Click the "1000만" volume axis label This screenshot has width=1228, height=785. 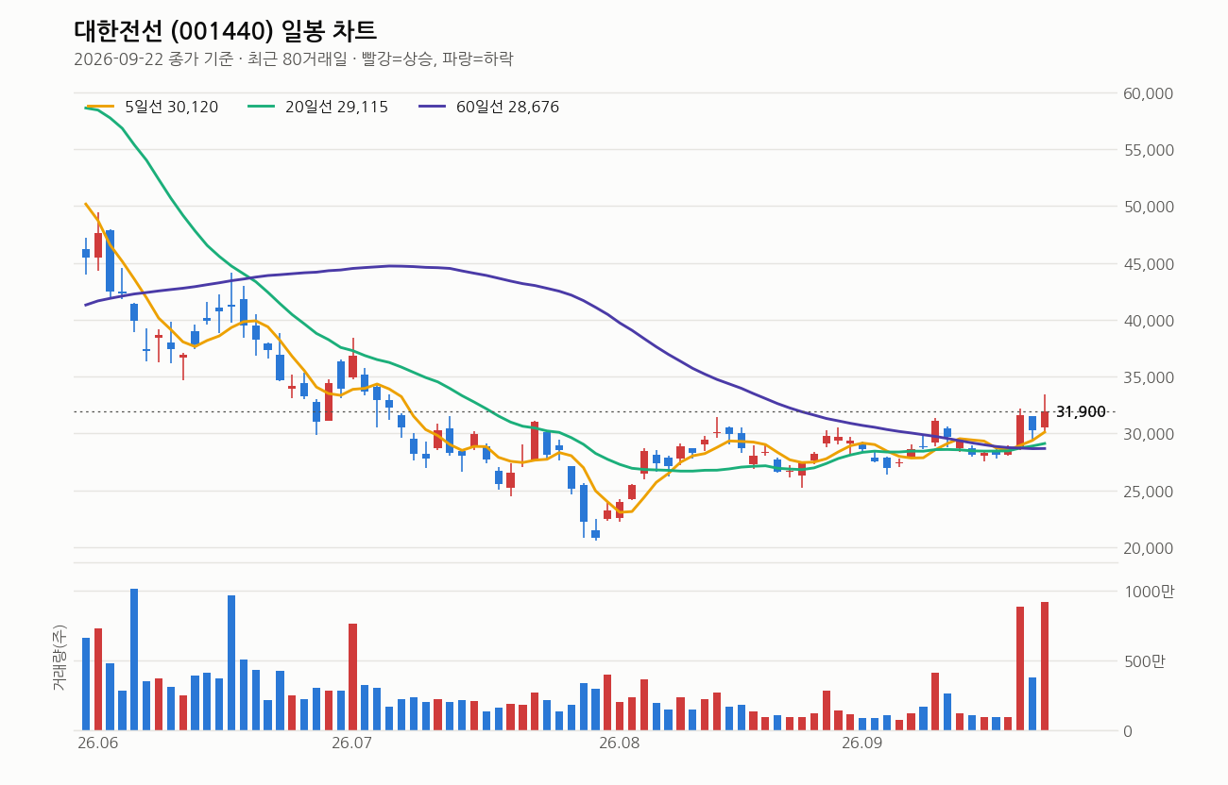pos(1148,592)
